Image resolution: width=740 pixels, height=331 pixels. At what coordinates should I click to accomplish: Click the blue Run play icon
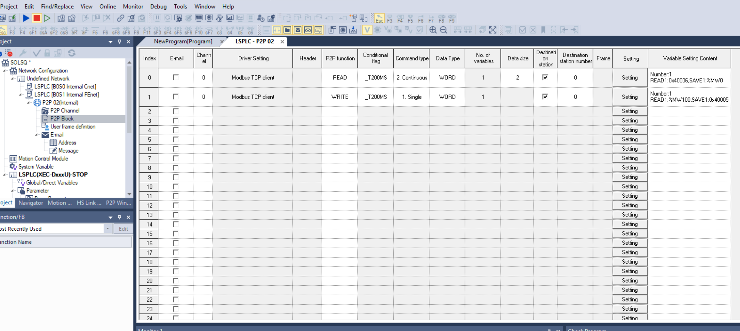click(x=26, y=18)
